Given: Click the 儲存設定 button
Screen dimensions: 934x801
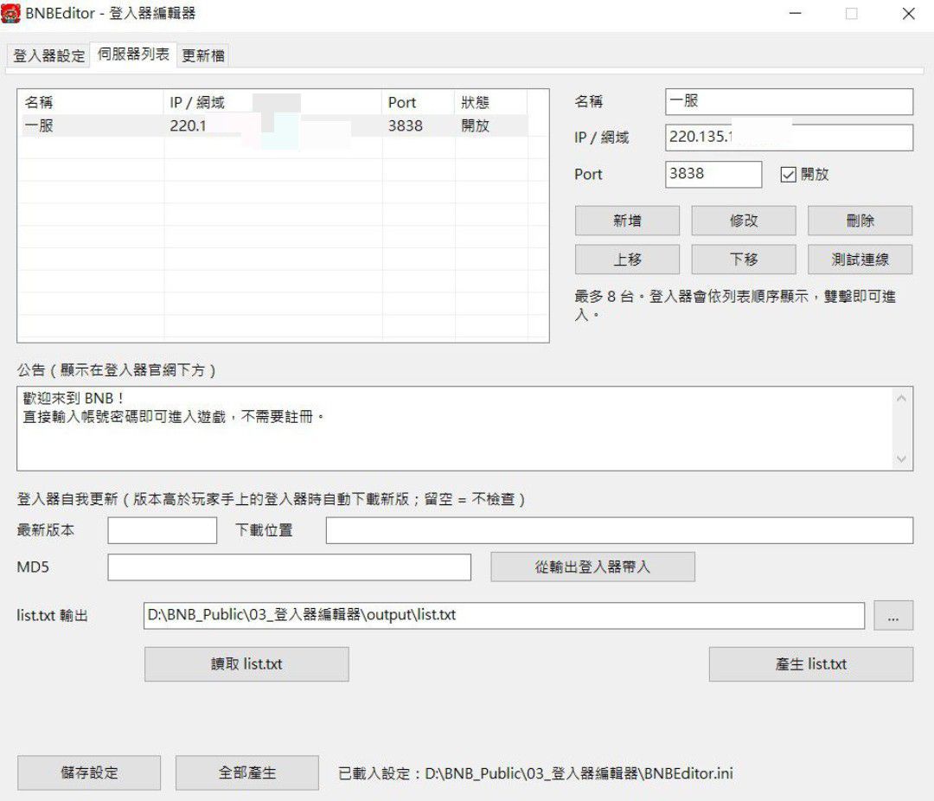Looking at the screenshot, I should point(89,773).
